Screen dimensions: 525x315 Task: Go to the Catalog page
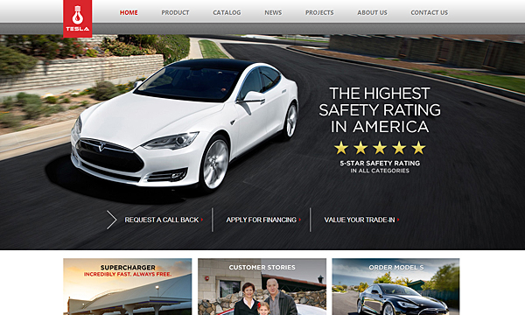click(x=227, y=13)
